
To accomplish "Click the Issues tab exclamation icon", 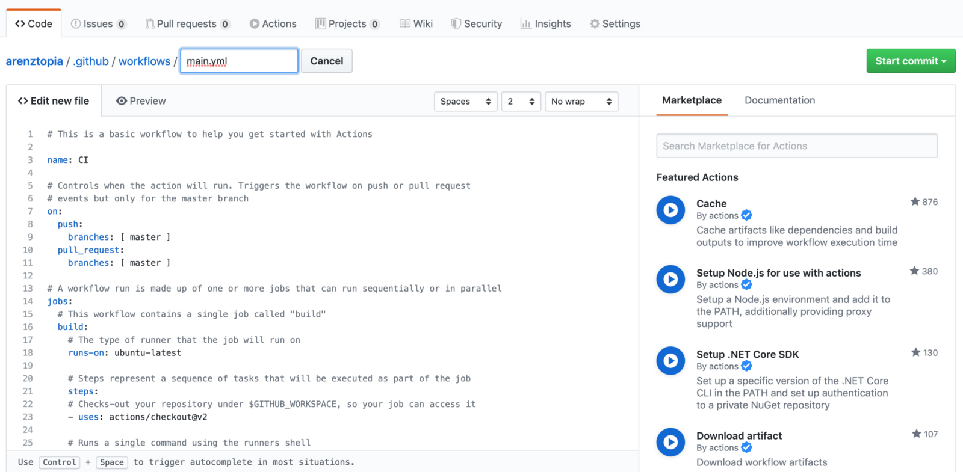I will pos(75,24).
